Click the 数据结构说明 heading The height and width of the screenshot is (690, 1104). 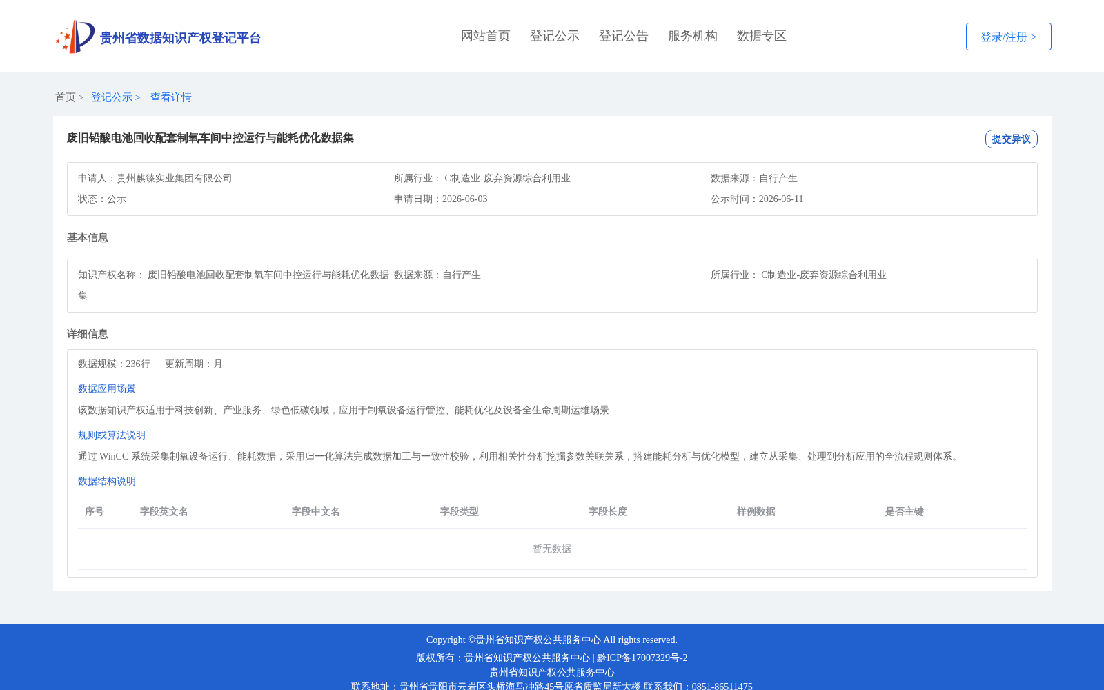[107, 481]
